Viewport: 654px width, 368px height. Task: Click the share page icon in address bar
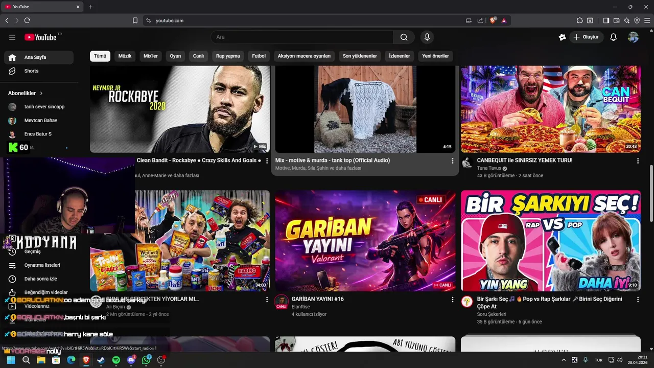tap(480, 20)
